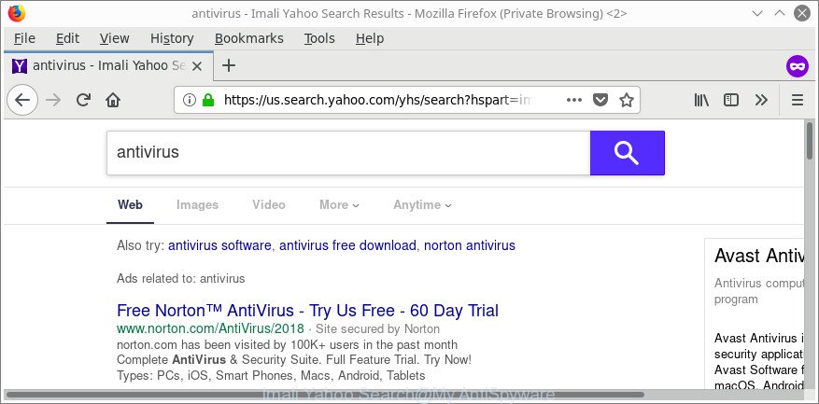Go to the home page icon
This screenshot has width=819, height=404.
point(113,100)
